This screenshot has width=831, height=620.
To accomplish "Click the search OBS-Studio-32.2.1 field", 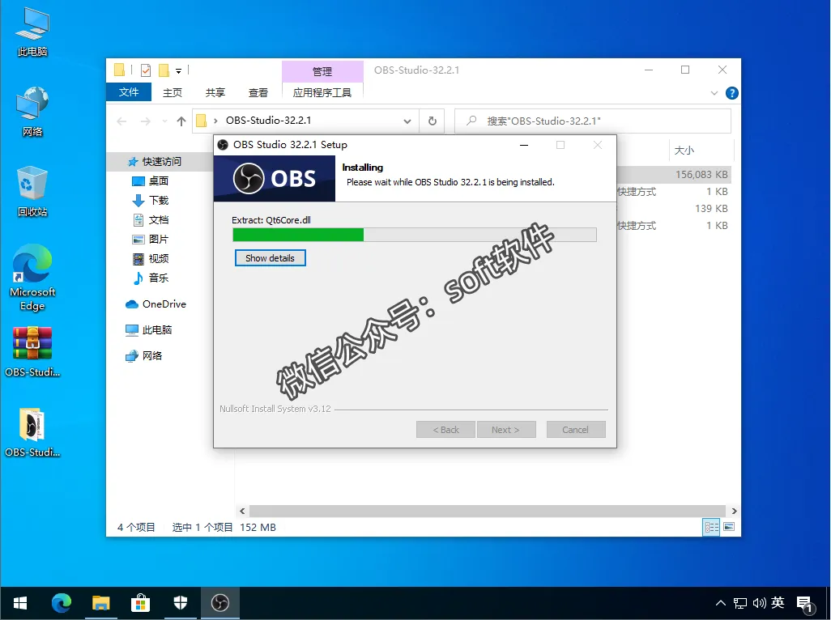I will (593, 121).
